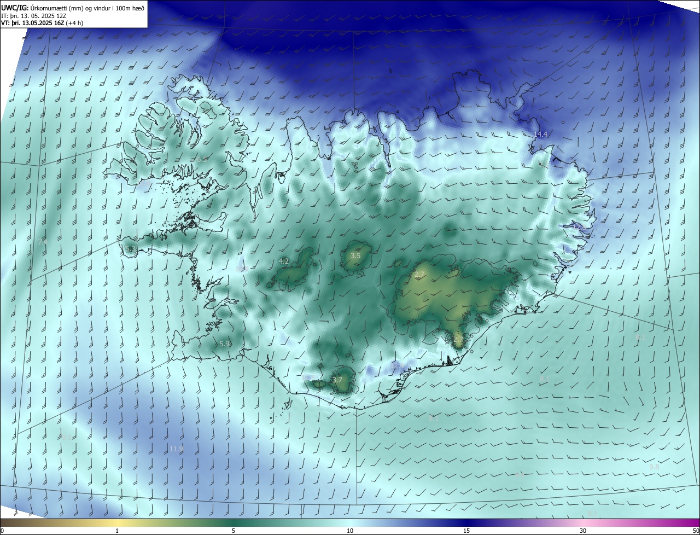Click the 15 label on color scale
Image resolution: width=700 pixels, height=535 pixels.
(466, 531)
